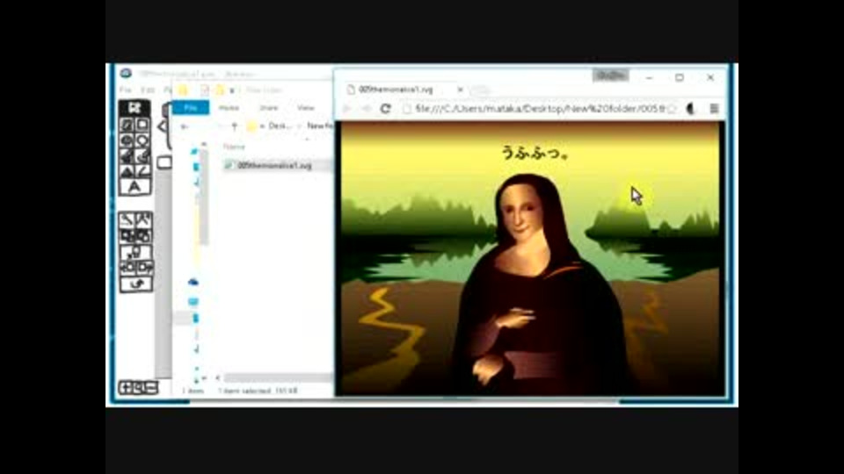844x474 pixels.
Task: Open the File menu of the drawing app
Action: coord(126,90)
